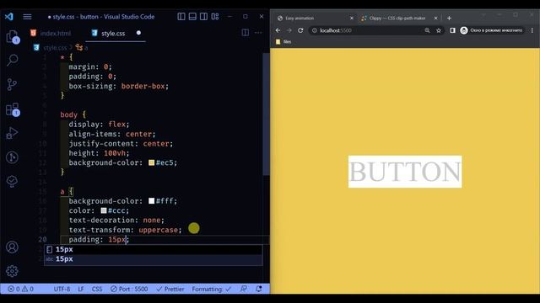Click site info icon beside localhost
Screen dimensions: 540x303
314,30
